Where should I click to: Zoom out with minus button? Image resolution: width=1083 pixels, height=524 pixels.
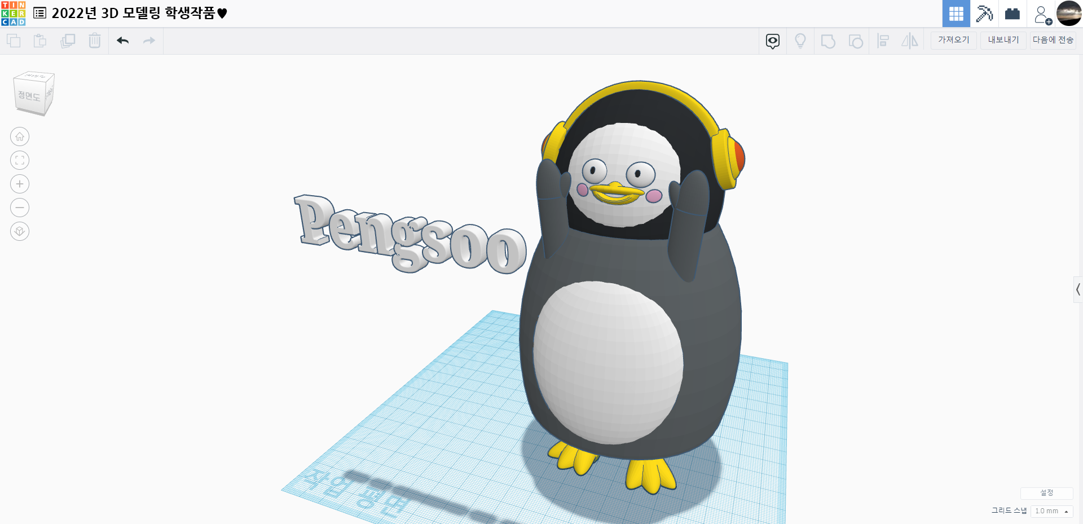[x=20, y=208]
